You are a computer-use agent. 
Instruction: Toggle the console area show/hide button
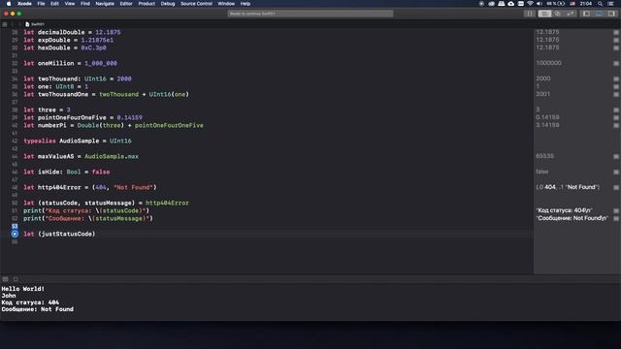[x=5, y=279]
